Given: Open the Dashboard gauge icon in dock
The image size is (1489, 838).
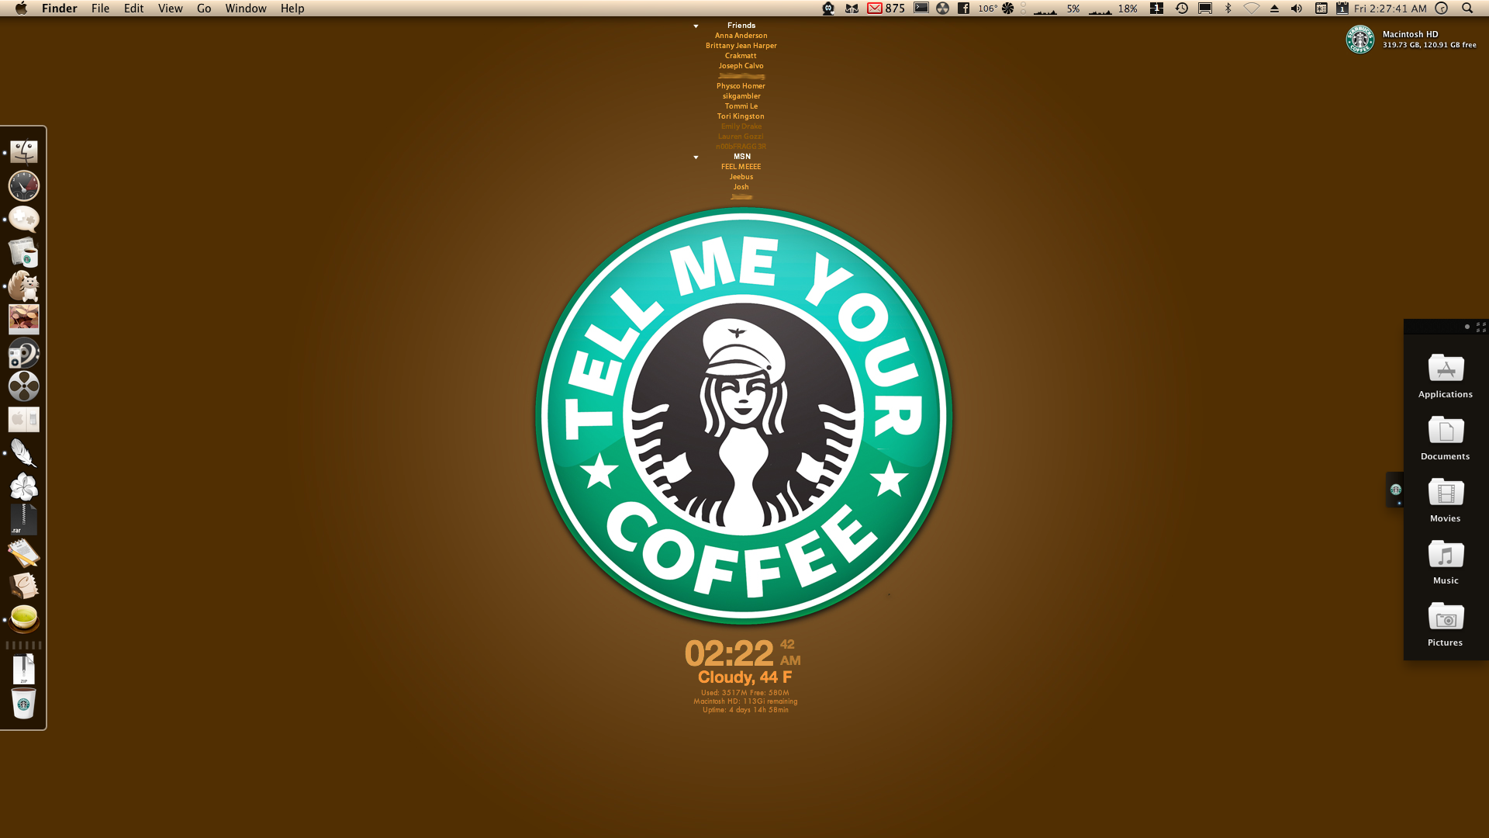Looking at the screenshot, I should tap(23, 186).
